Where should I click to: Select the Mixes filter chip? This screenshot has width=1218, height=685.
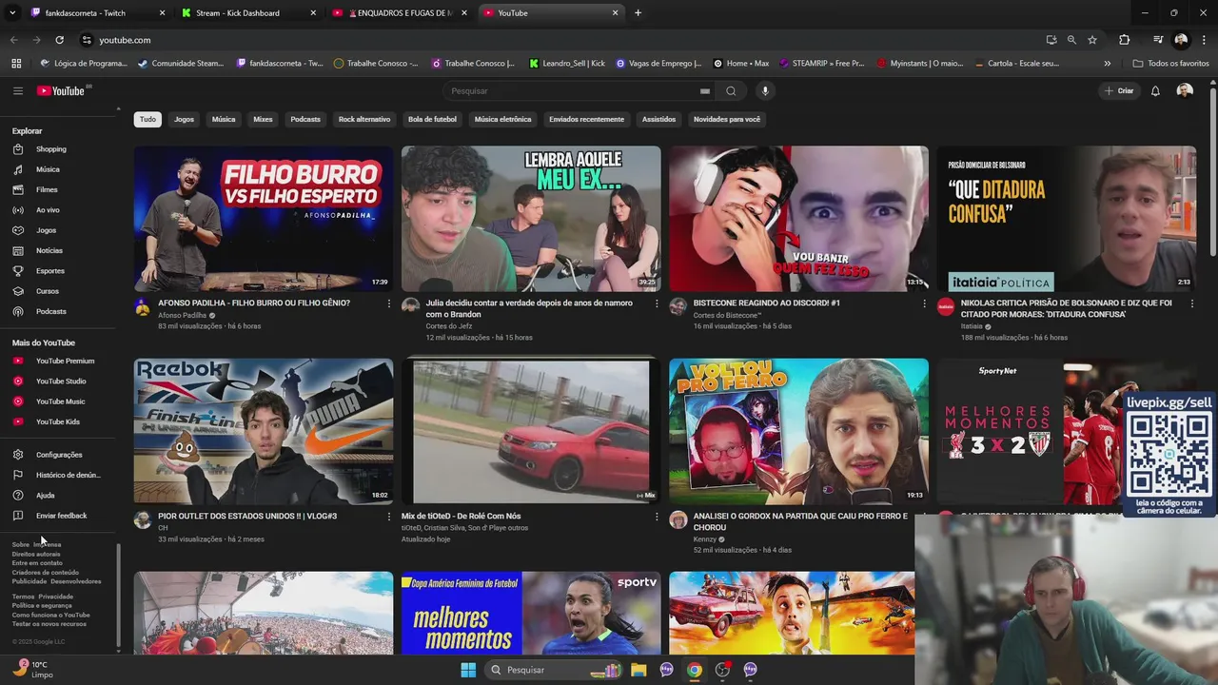click(263, 120)
